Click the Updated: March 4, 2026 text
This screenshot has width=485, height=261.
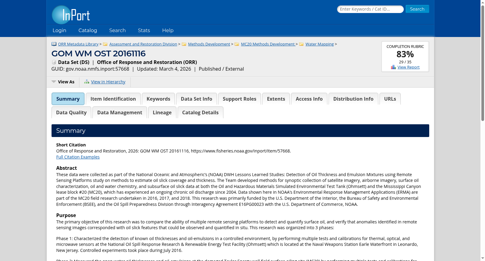click(164, 69)
